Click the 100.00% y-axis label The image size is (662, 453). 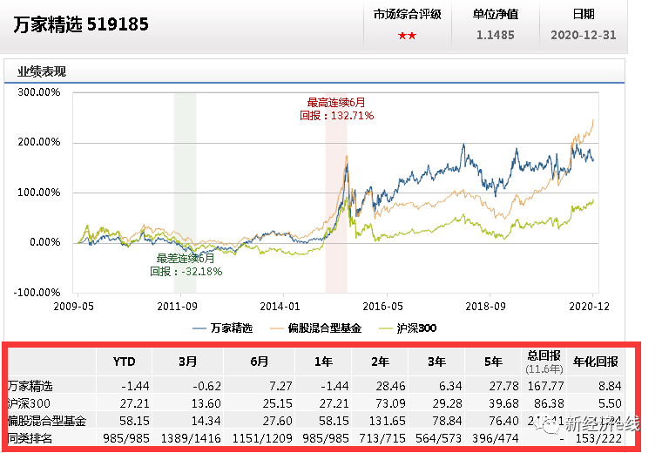[x=39, y=193]
